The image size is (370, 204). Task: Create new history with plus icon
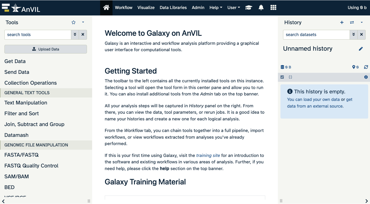point(342,22)
